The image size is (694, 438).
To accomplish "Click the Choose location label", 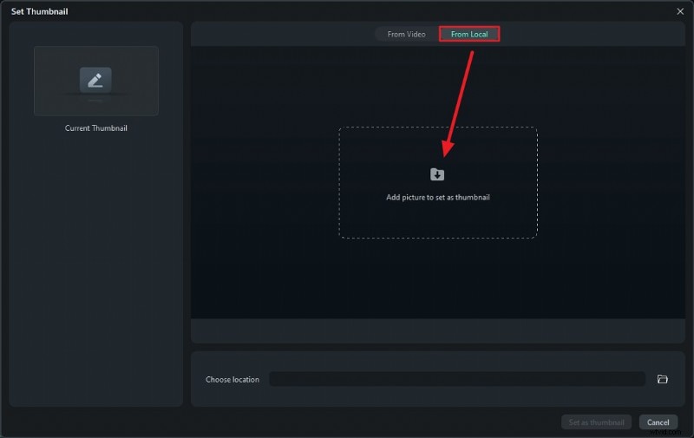I will pyautogui.click(x=232, y=380).
